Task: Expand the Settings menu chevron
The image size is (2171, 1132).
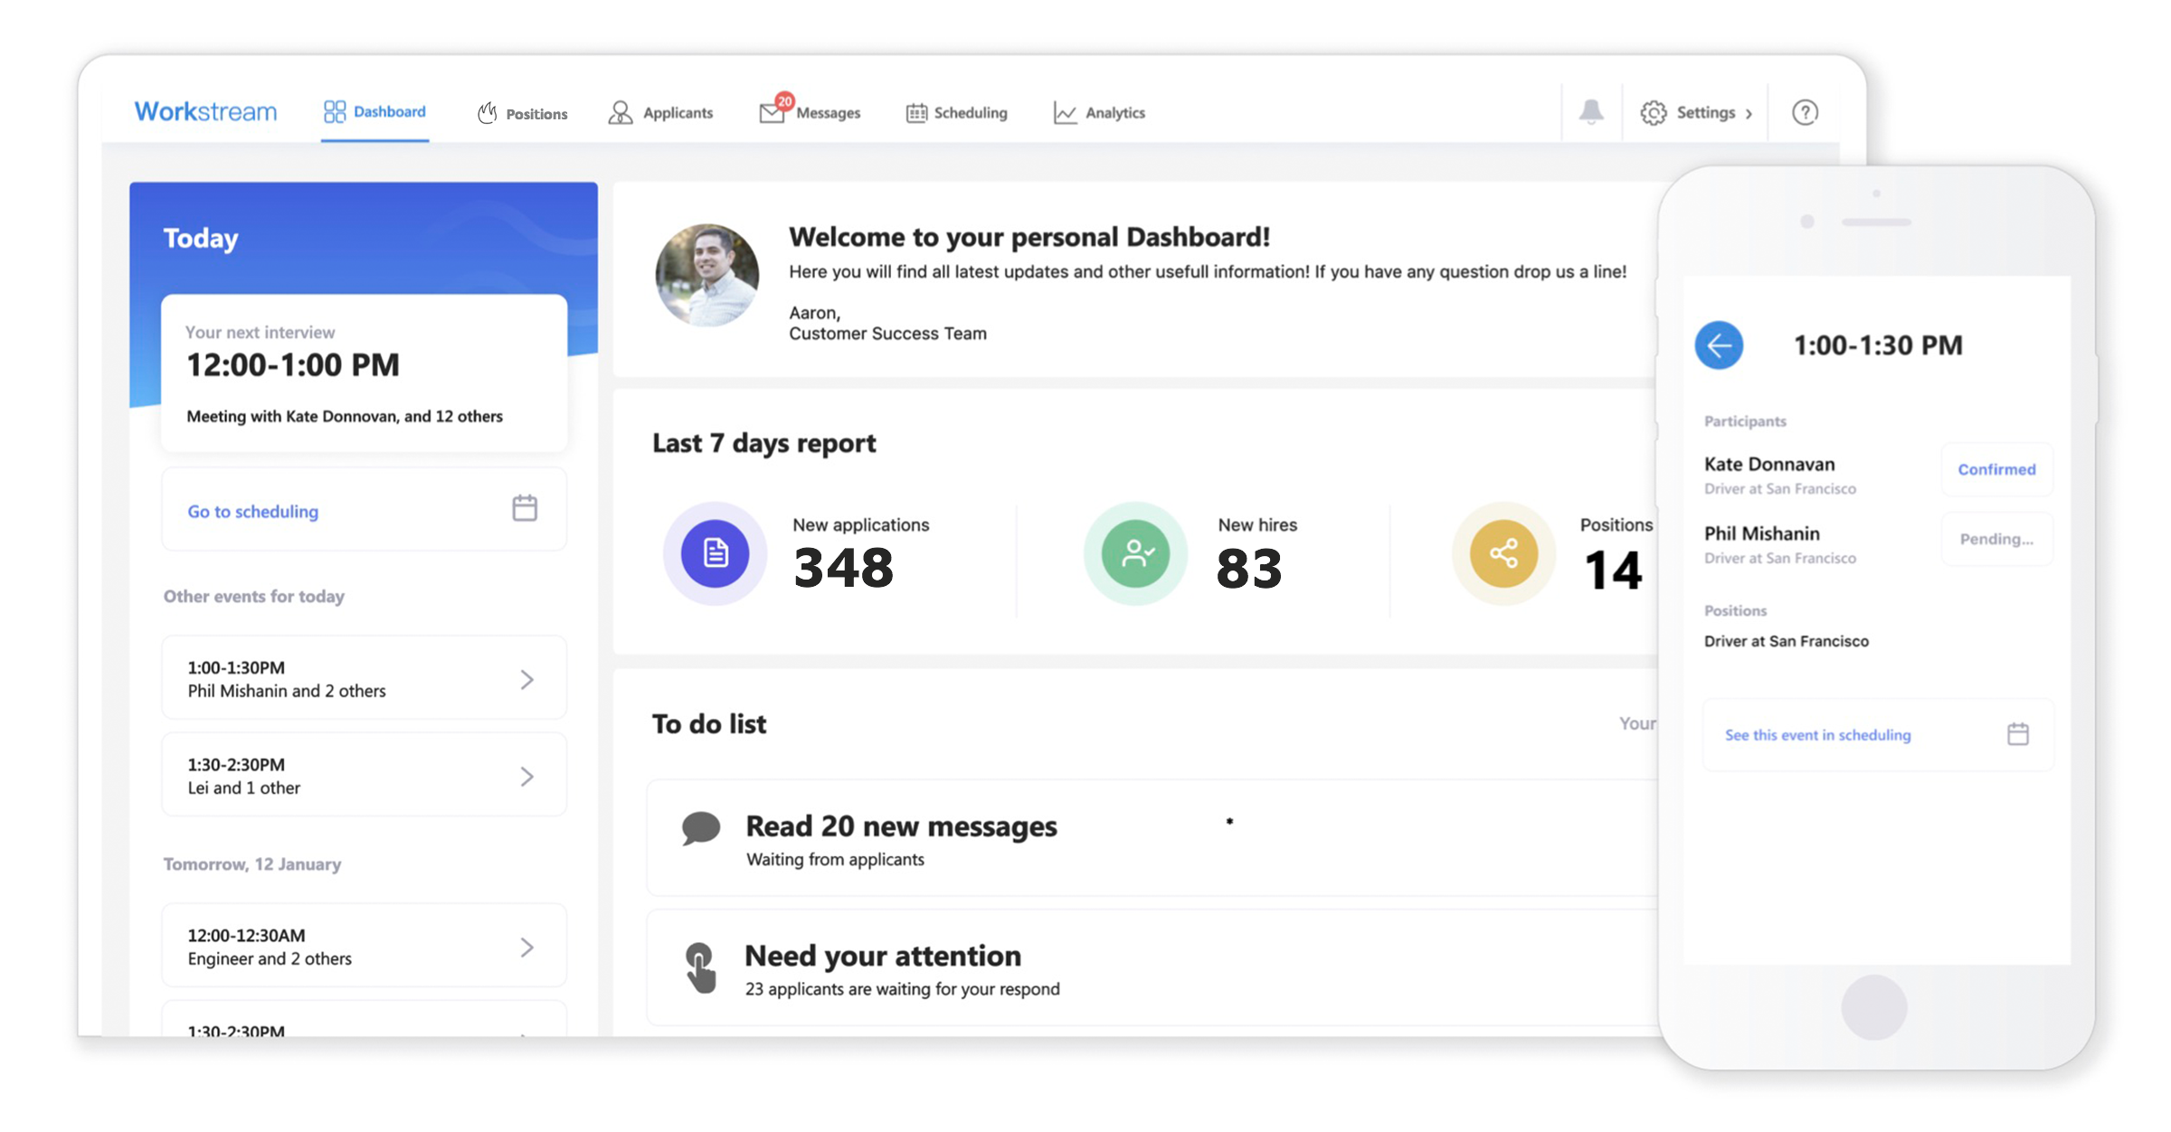Action: tap(1749, 112)
